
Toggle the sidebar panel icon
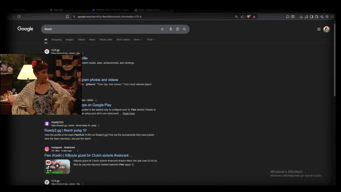(x=311, y=17)
